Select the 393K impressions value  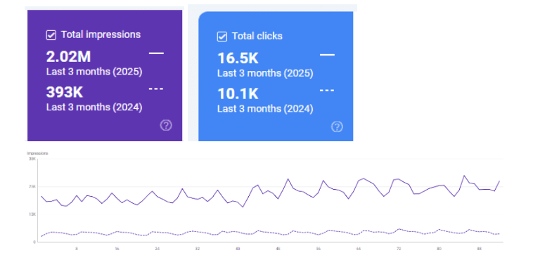[65, 92]
